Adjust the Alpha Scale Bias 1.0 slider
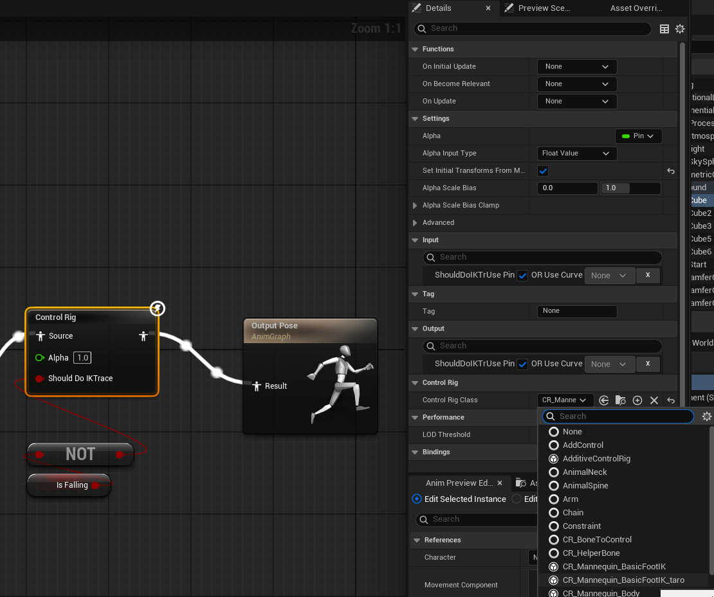 (x=630, y=188)
